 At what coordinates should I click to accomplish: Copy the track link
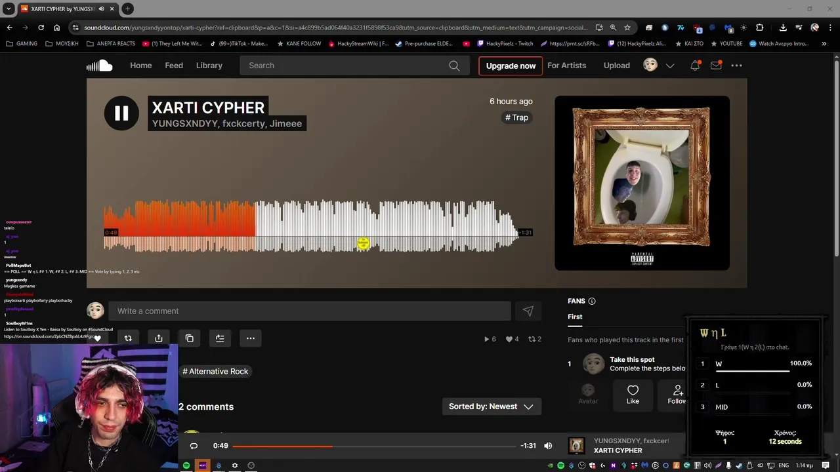point(189,338)
